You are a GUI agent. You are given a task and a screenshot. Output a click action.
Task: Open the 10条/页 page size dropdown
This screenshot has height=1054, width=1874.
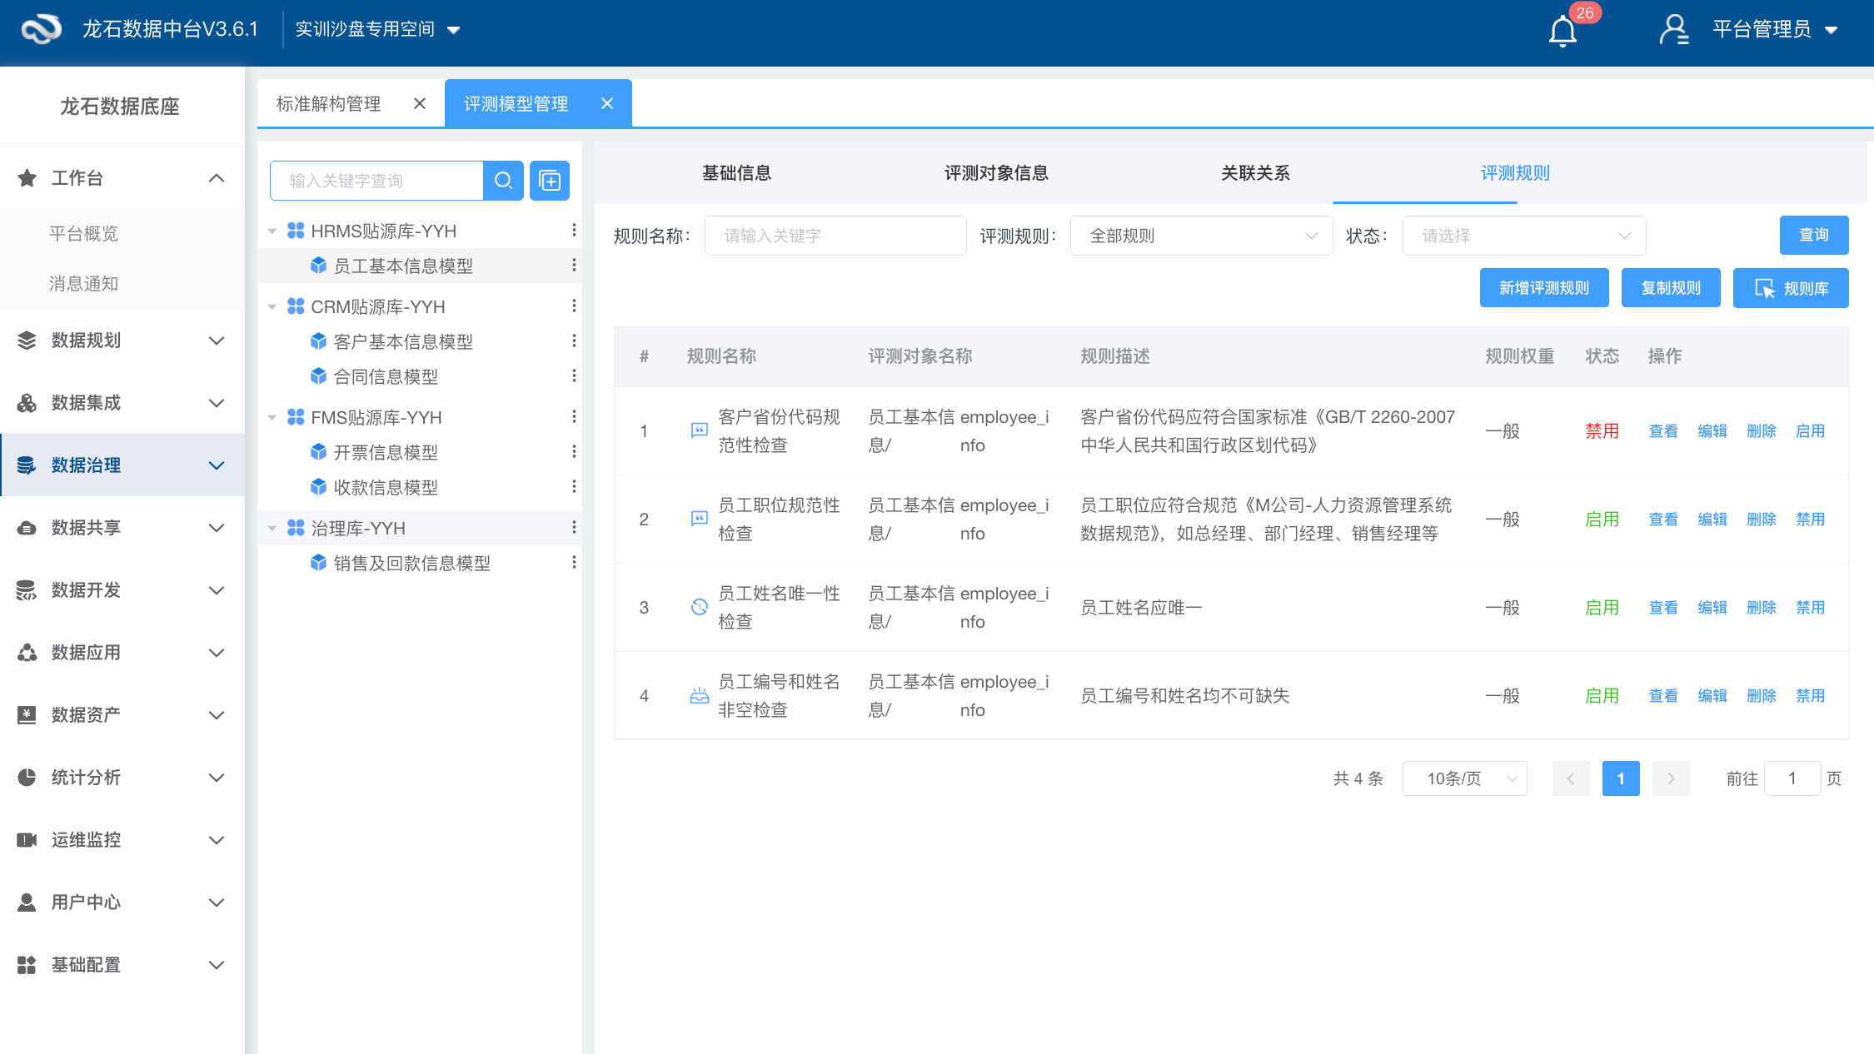point(1464,778)
